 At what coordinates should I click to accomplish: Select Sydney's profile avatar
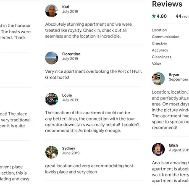coord(52,152)
